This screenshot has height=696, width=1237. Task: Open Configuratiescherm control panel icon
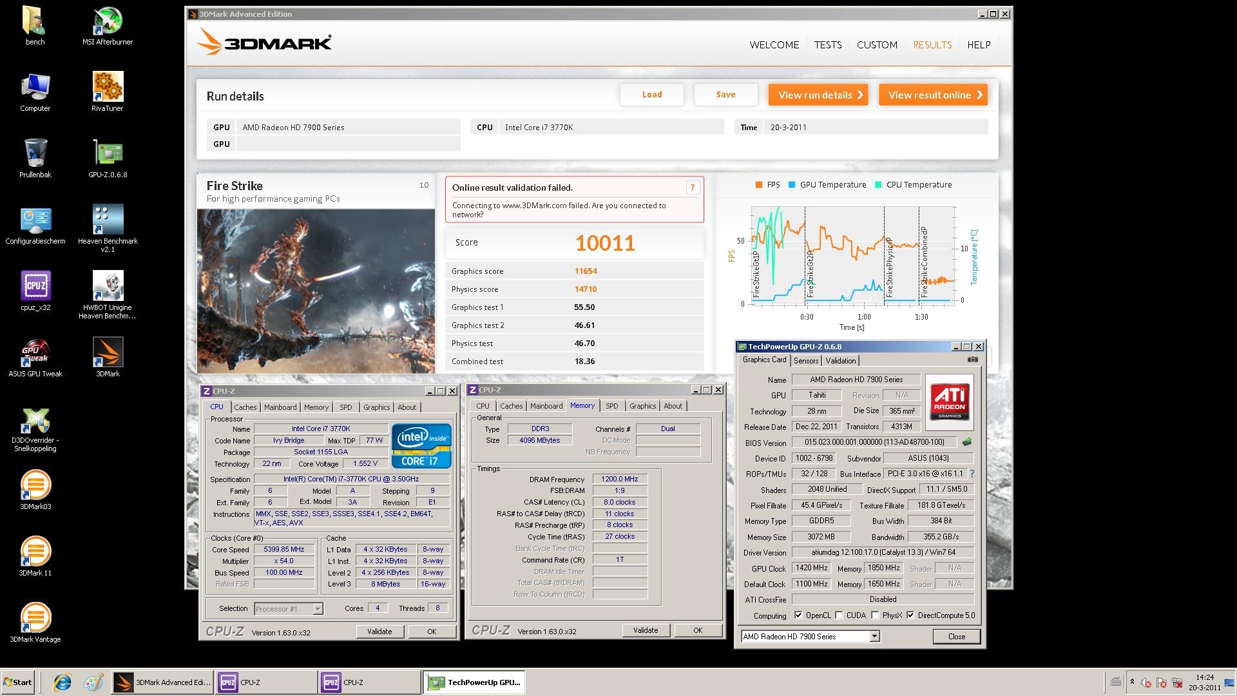[35, 225]
